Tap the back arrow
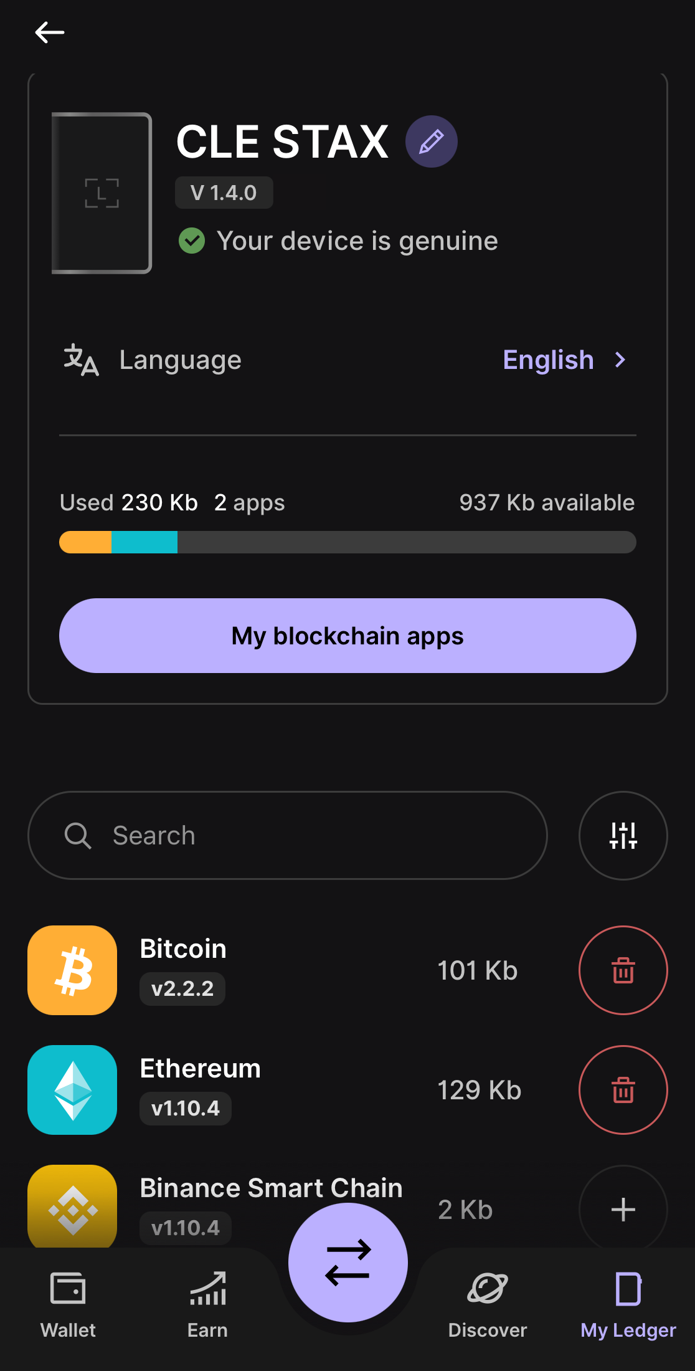Screen dimensions: 695x1371 [x=50, y=32]
